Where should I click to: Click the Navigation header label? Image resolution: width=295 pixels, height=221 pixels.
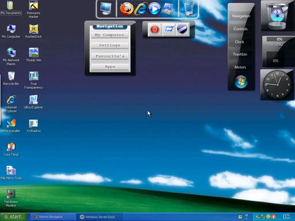110,26
